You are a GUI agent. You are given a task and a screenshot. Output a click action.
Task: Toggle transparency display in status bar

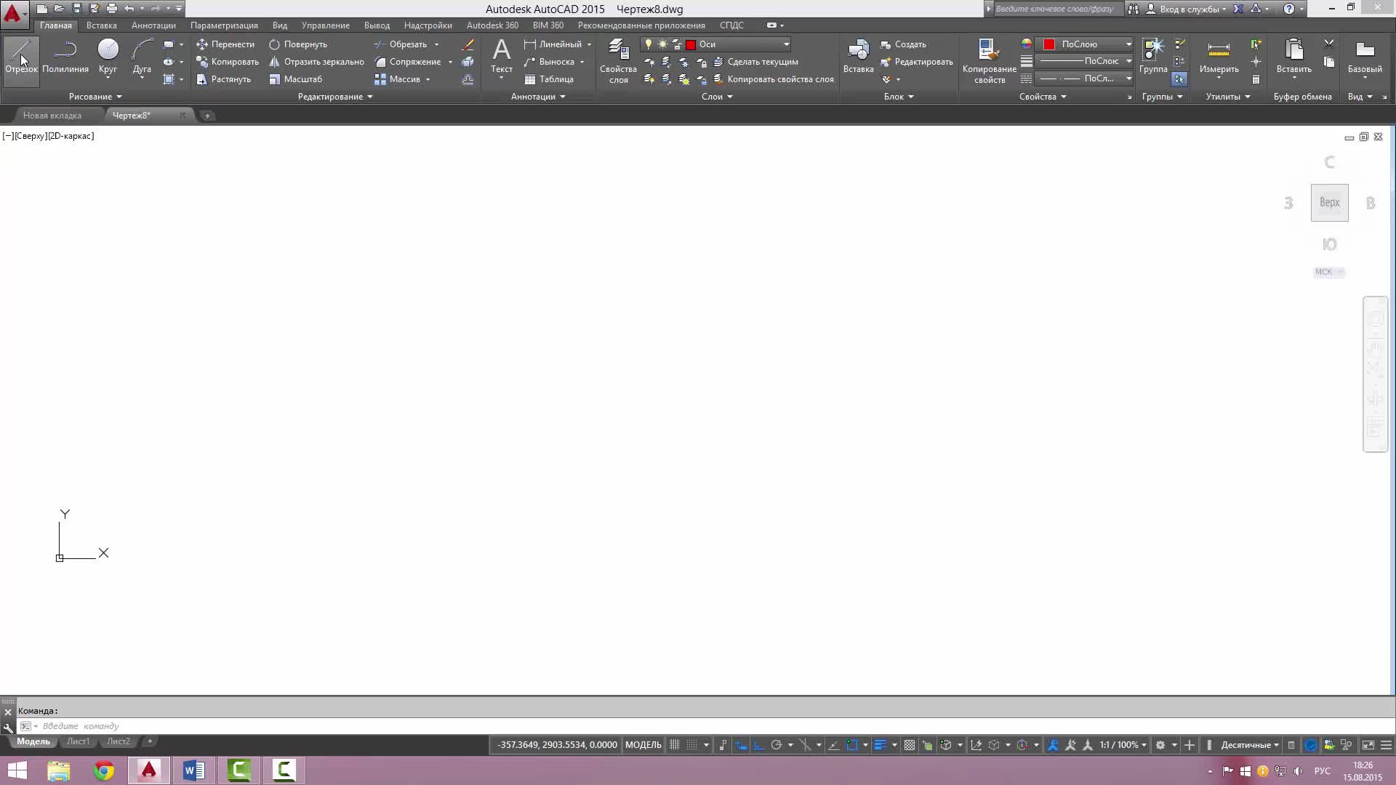pyautogui.click(x=910, y=745)
